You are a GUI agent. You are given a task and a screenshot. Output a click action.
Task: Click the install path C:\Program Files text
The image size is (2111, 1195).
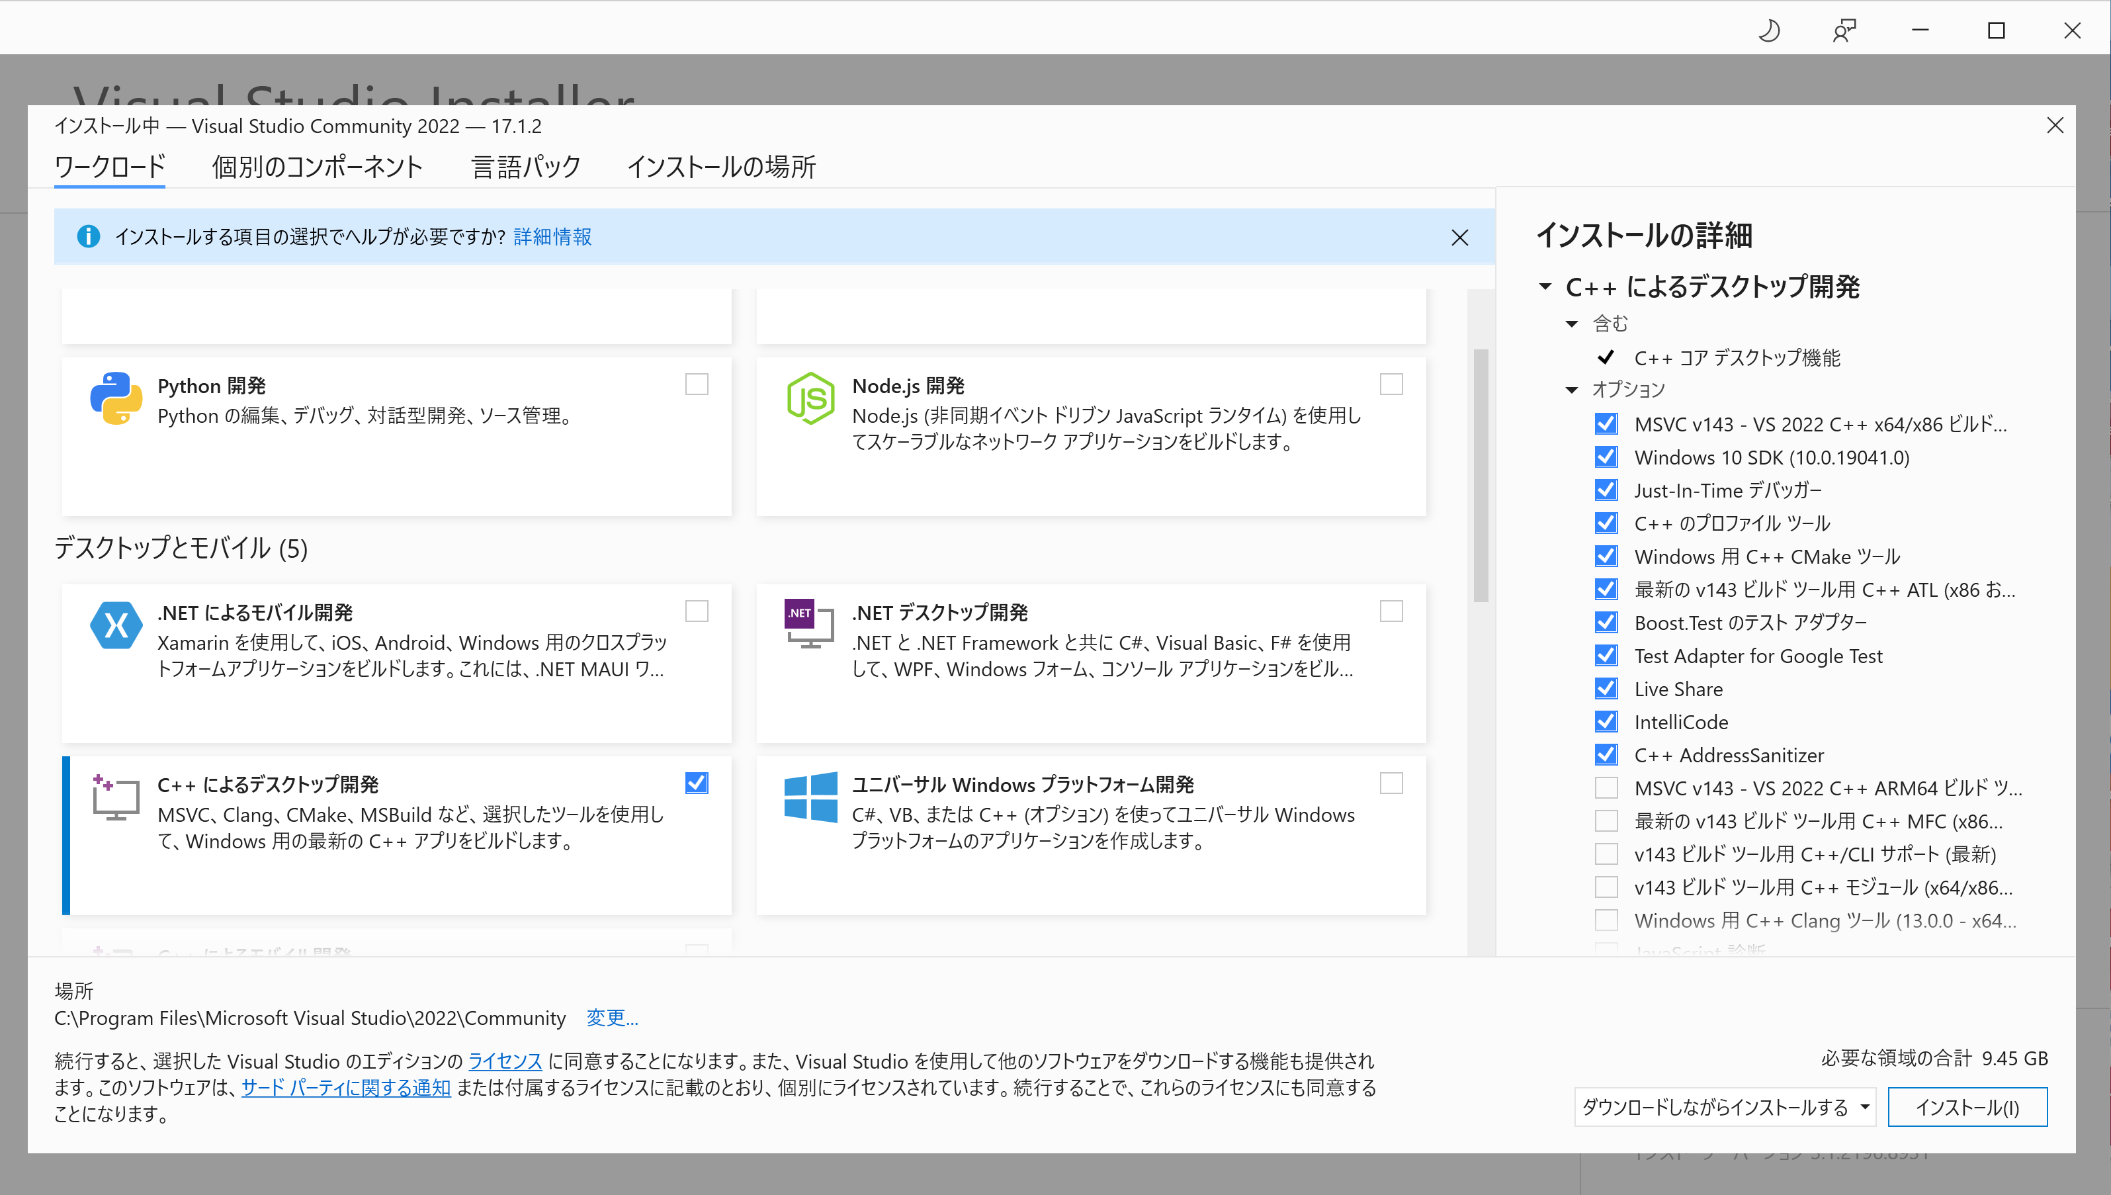tap(310, 1018)
